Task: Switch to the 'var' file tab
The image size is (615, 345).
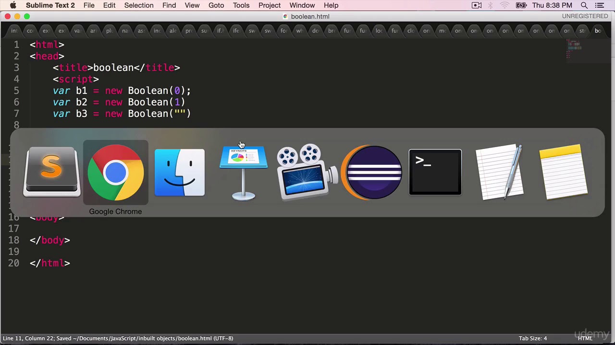Action: click(x=77, y=31)
